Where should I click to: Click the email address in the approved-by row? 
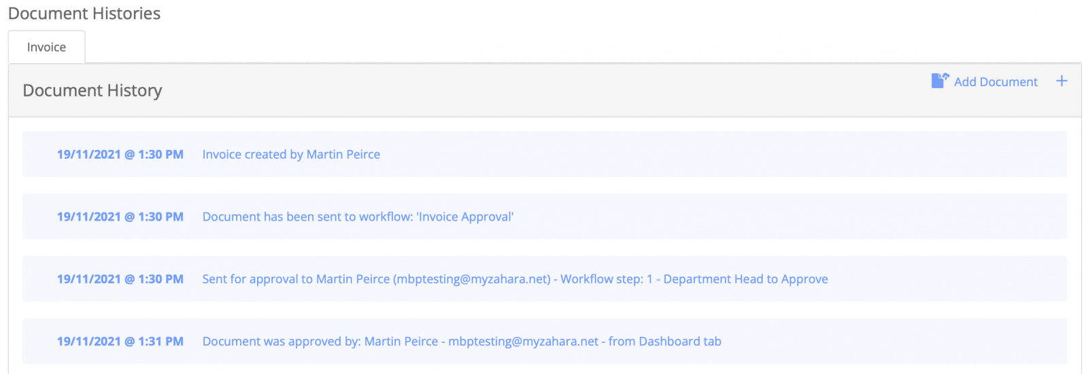[524, 341]
